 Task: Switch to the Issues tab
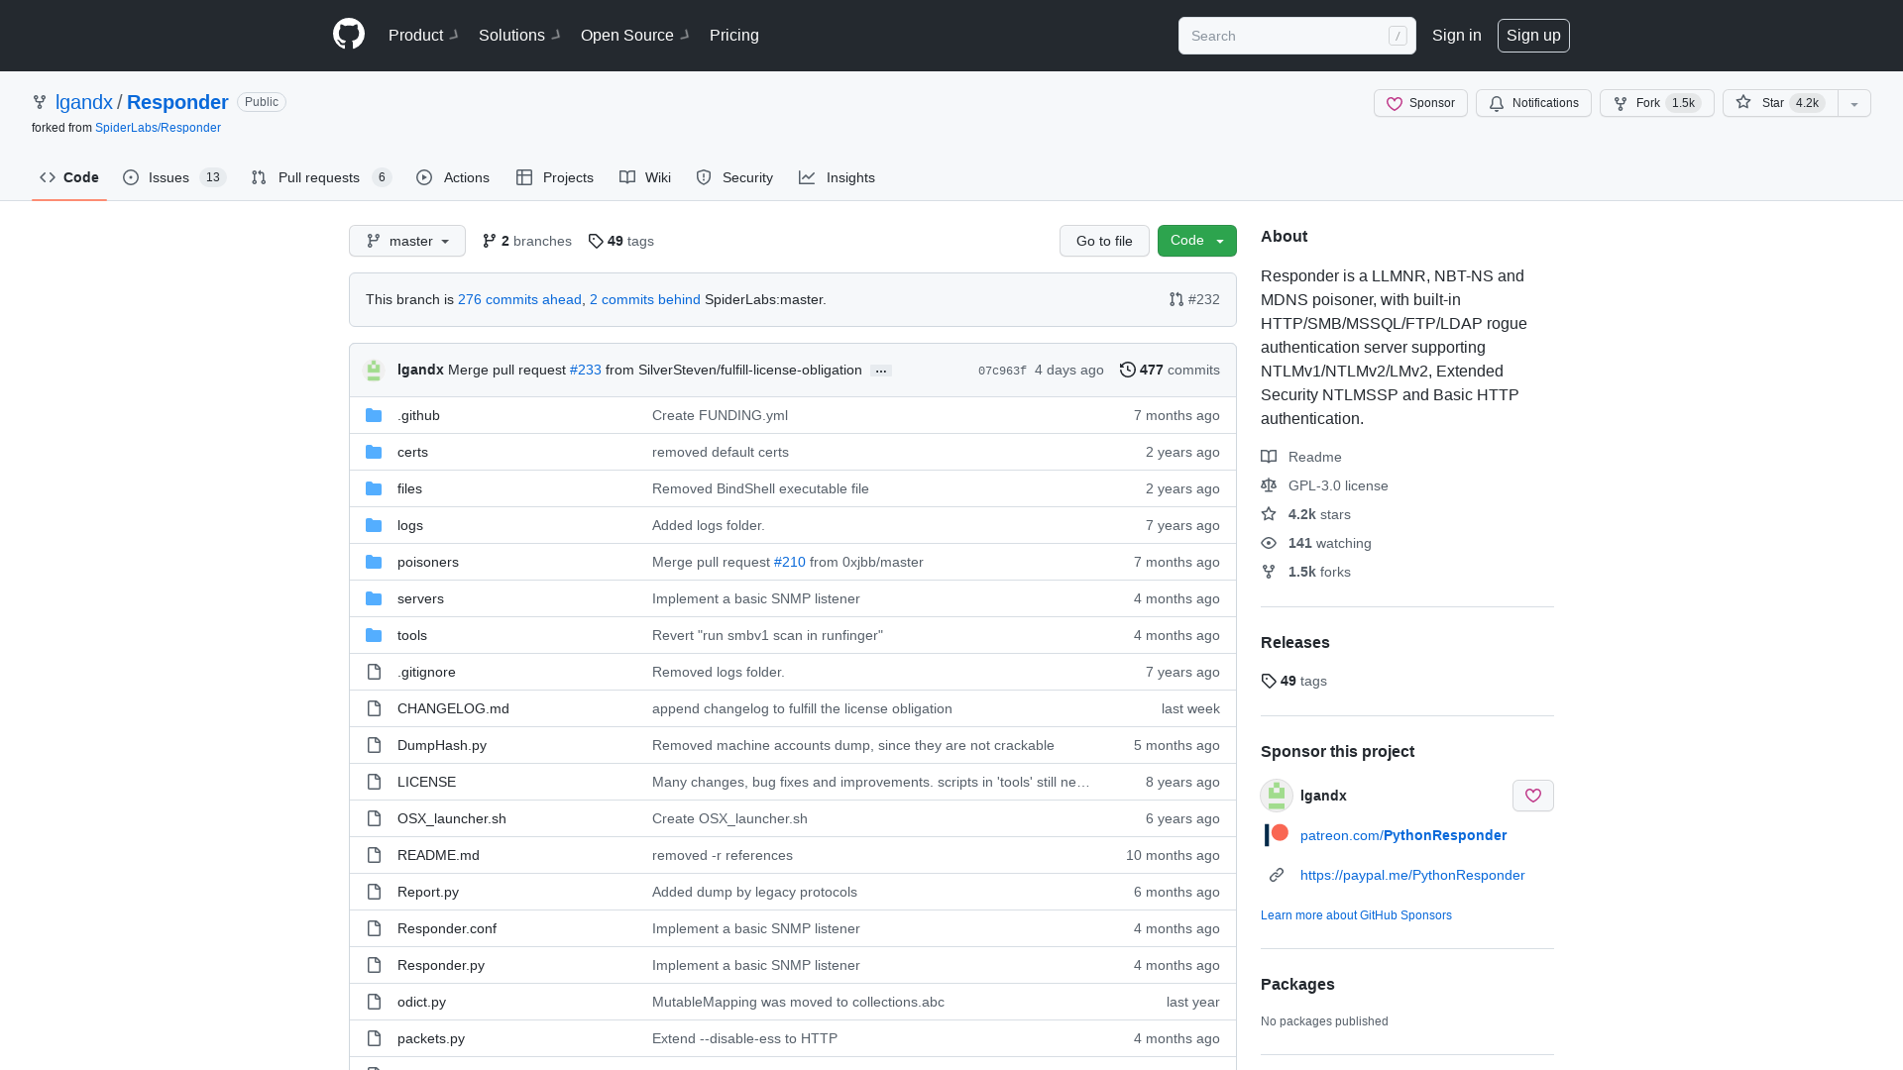[x=174, y=177]
